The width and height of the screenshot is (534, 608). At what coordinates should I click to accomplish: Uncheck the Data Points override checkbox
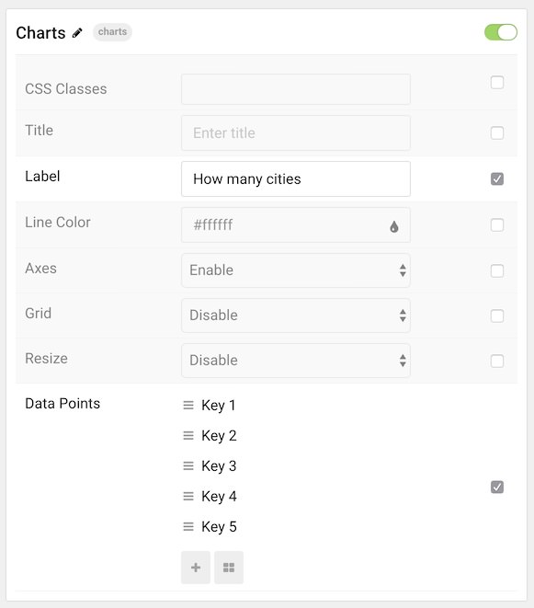(x=497, y=487)
